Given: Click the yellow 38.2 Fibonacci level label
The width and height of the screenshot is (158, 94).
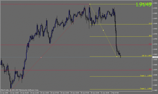Looking at the screenshot, I should pyautogui.click(x=150, y=36).
